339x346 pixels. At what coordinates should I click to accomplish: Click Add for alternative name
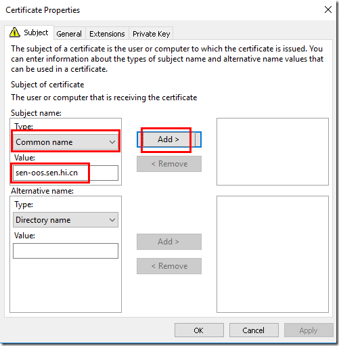coord(169,242)
